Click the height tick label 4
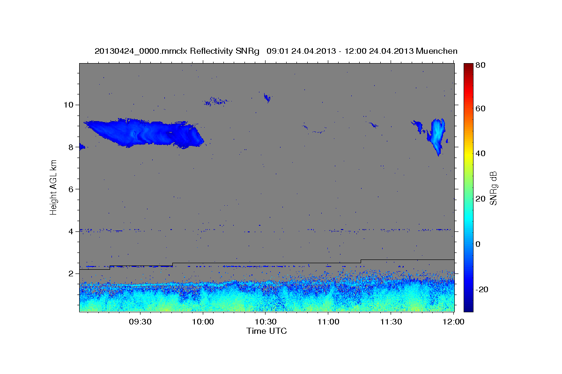Viewport: 562px width, 374px height. 72,231
